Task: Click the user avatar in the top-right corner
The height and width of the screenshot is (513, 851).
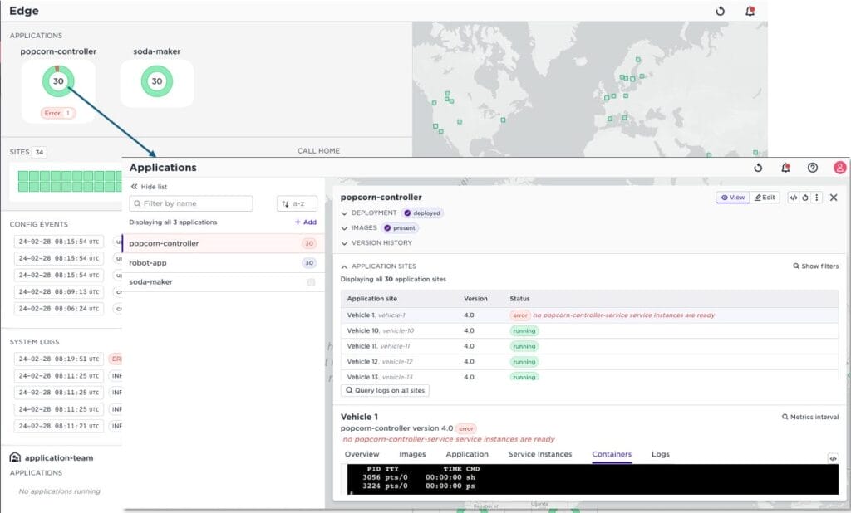Action: [839, 167]
